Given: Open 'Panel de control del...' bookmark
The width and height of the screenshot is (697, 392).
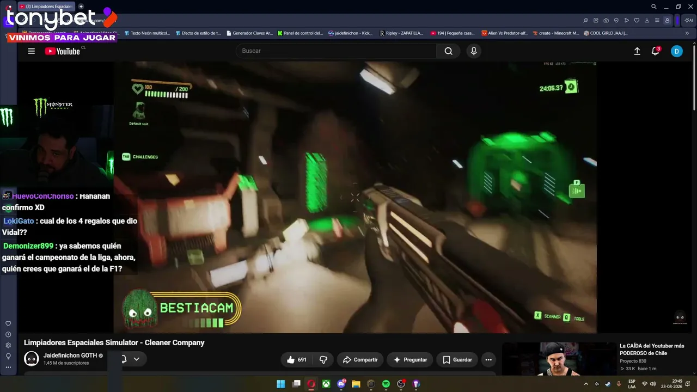Looking at the screenshot, I should [x=300, y=33].
